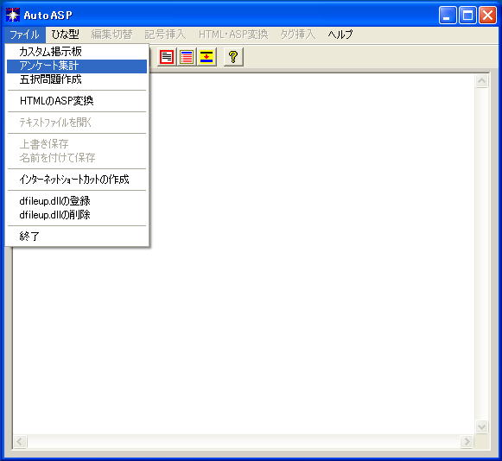Click the horizontal scrollbar right arrow

coord(467,442)
